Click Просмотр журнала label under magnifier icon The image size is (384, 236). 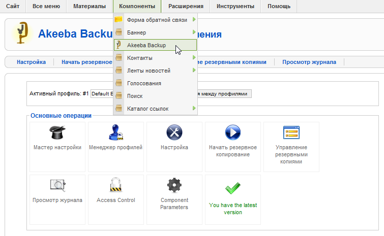pyautogui.click(x=57, y=200)
